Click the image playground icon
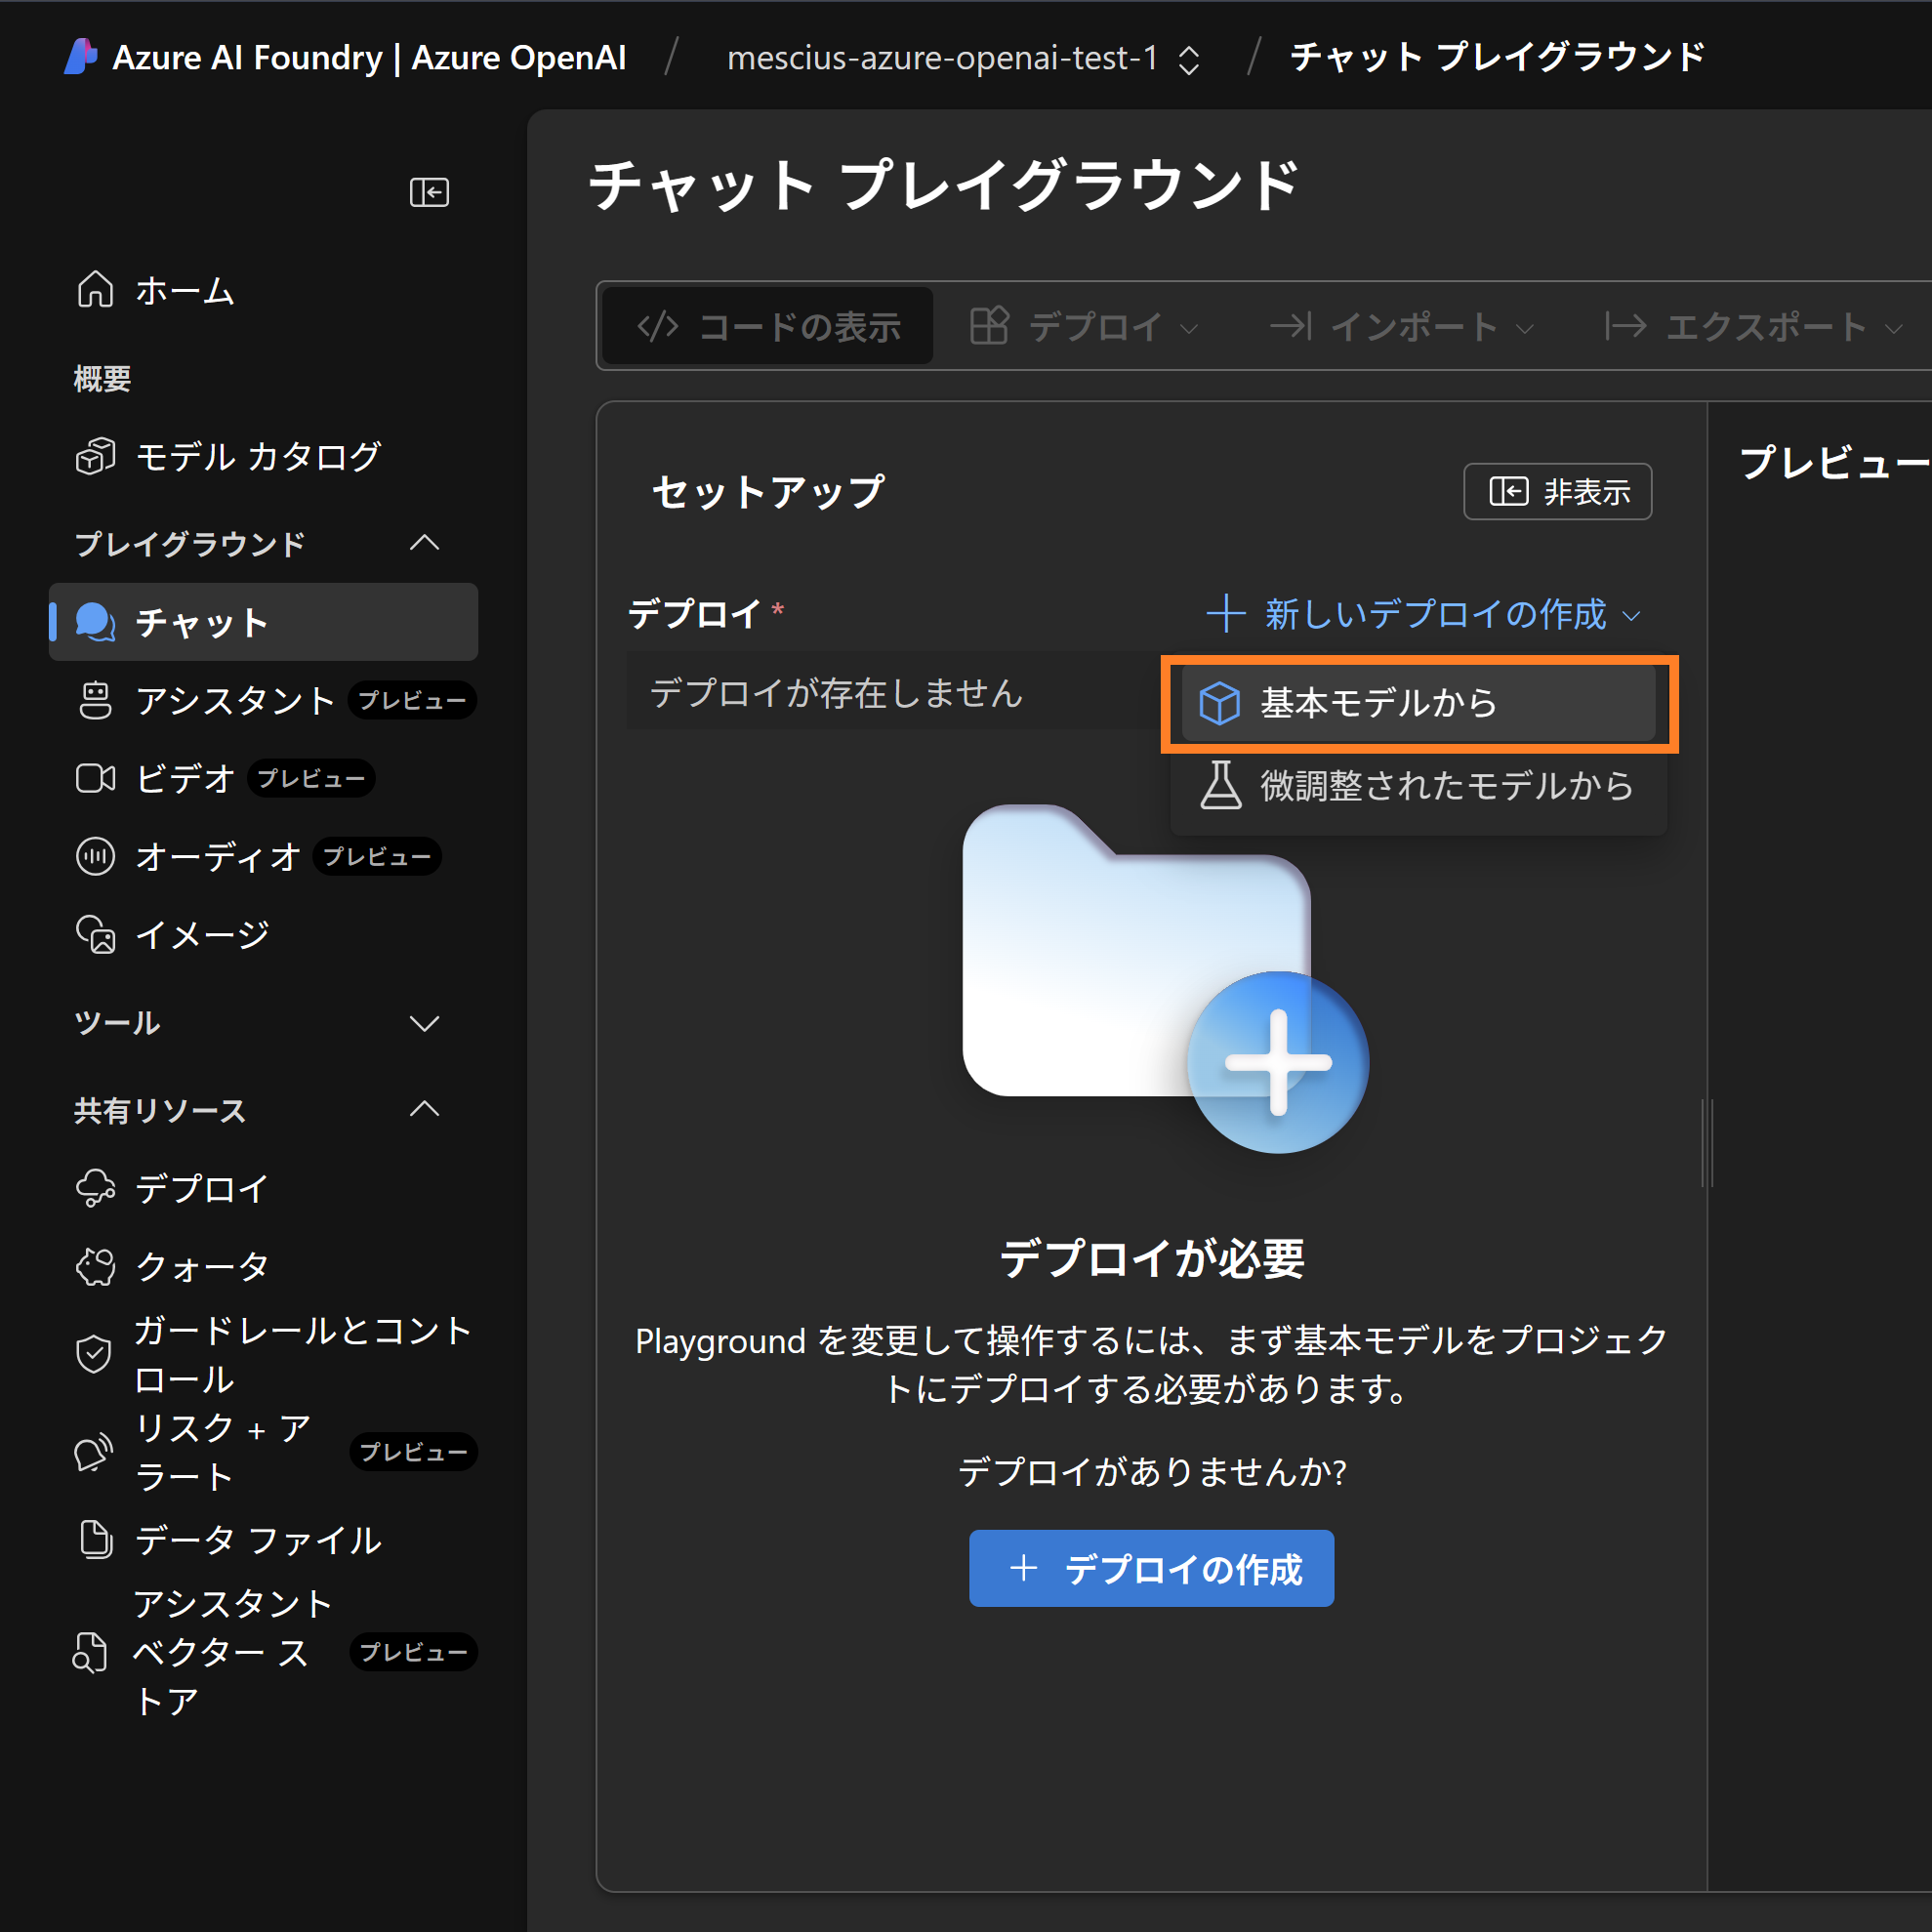 pyautogui.click(x=96, y=934)
